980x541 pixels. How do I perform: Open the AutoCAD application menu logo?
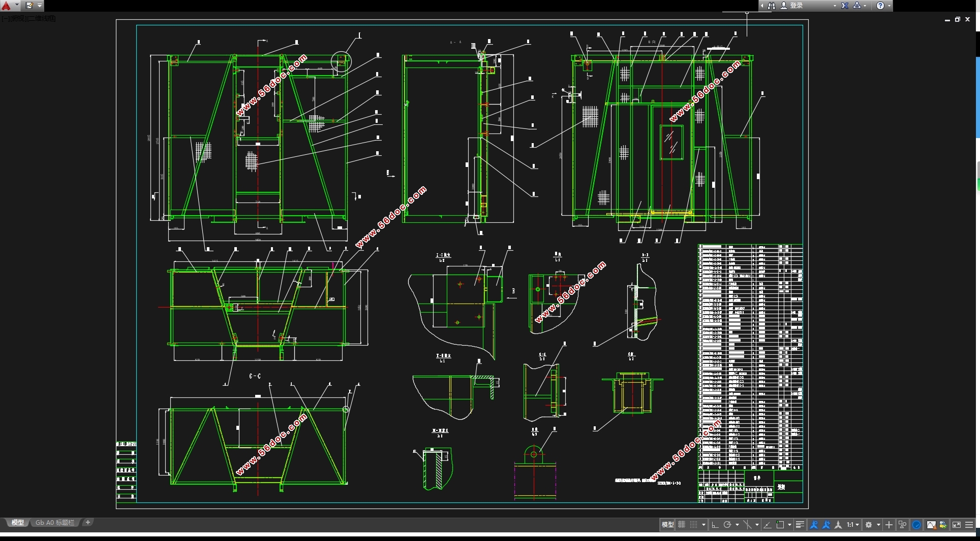point(6,6)
